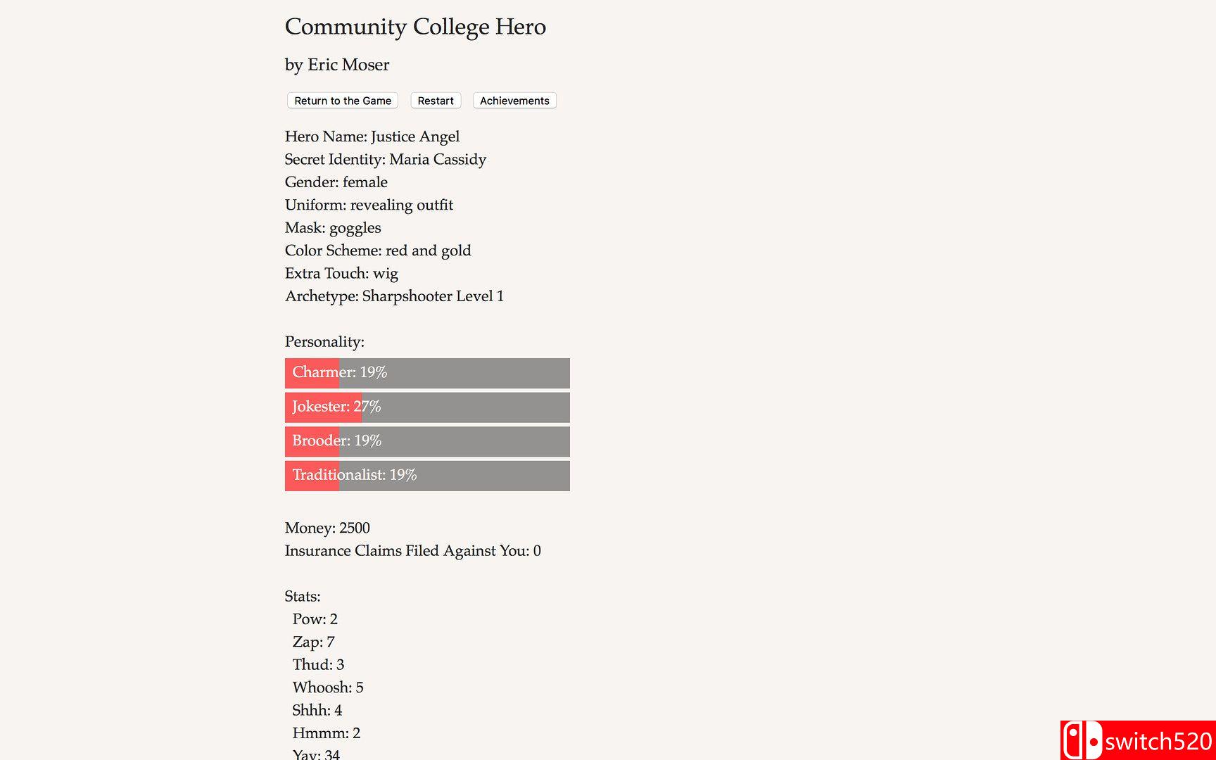The image size is (1216, 760).
Task: Click the Insurance Claims Filed Against You line
Action: click(x=412, y=551)
